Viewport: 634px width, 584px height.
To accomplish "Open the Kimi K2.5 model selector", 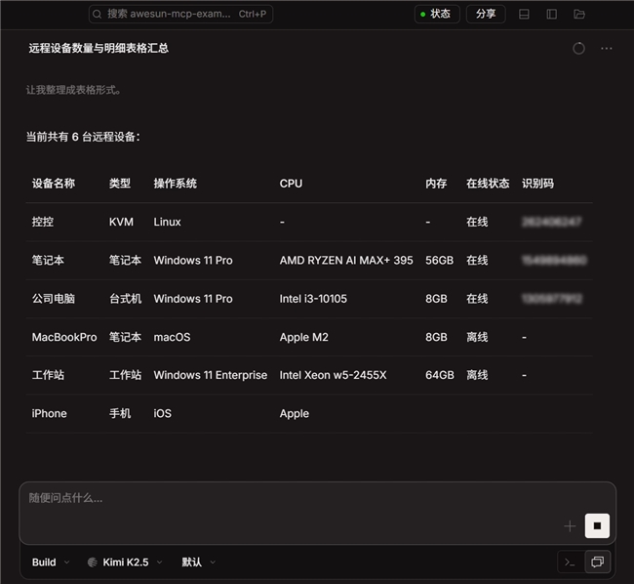I will tap(126, 563).
